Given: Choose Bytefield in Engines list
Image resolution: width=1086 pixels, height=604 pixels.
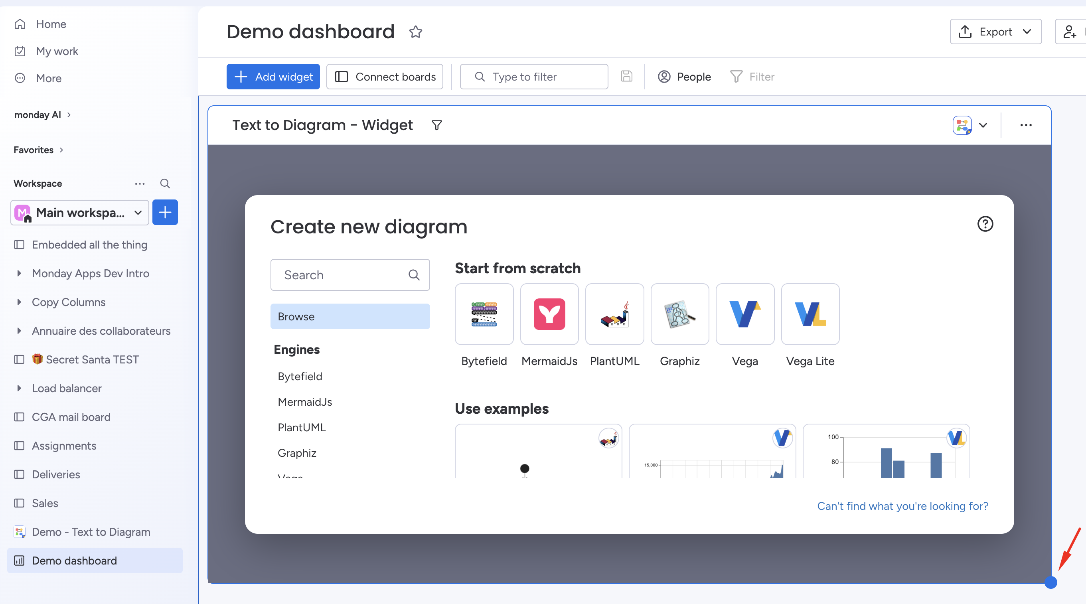Looking at the screenshot, I should coord(300,376).
